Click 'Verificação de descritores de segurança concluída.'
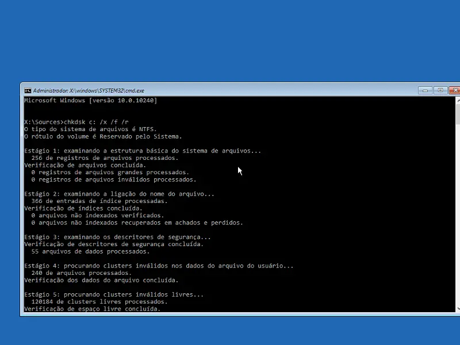This screenshot has width=460, height=345. (114, 244)
